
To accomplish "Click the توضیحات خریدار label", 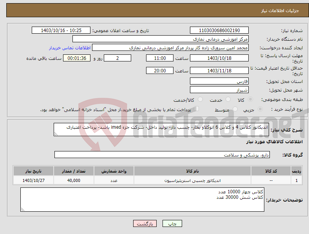I will [284, 200].
